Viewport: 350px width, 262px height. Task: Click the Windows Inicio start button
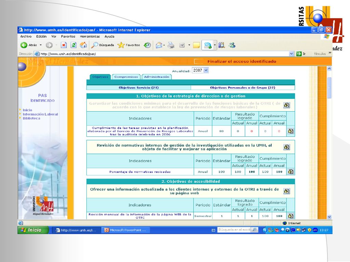pos(33,230)
